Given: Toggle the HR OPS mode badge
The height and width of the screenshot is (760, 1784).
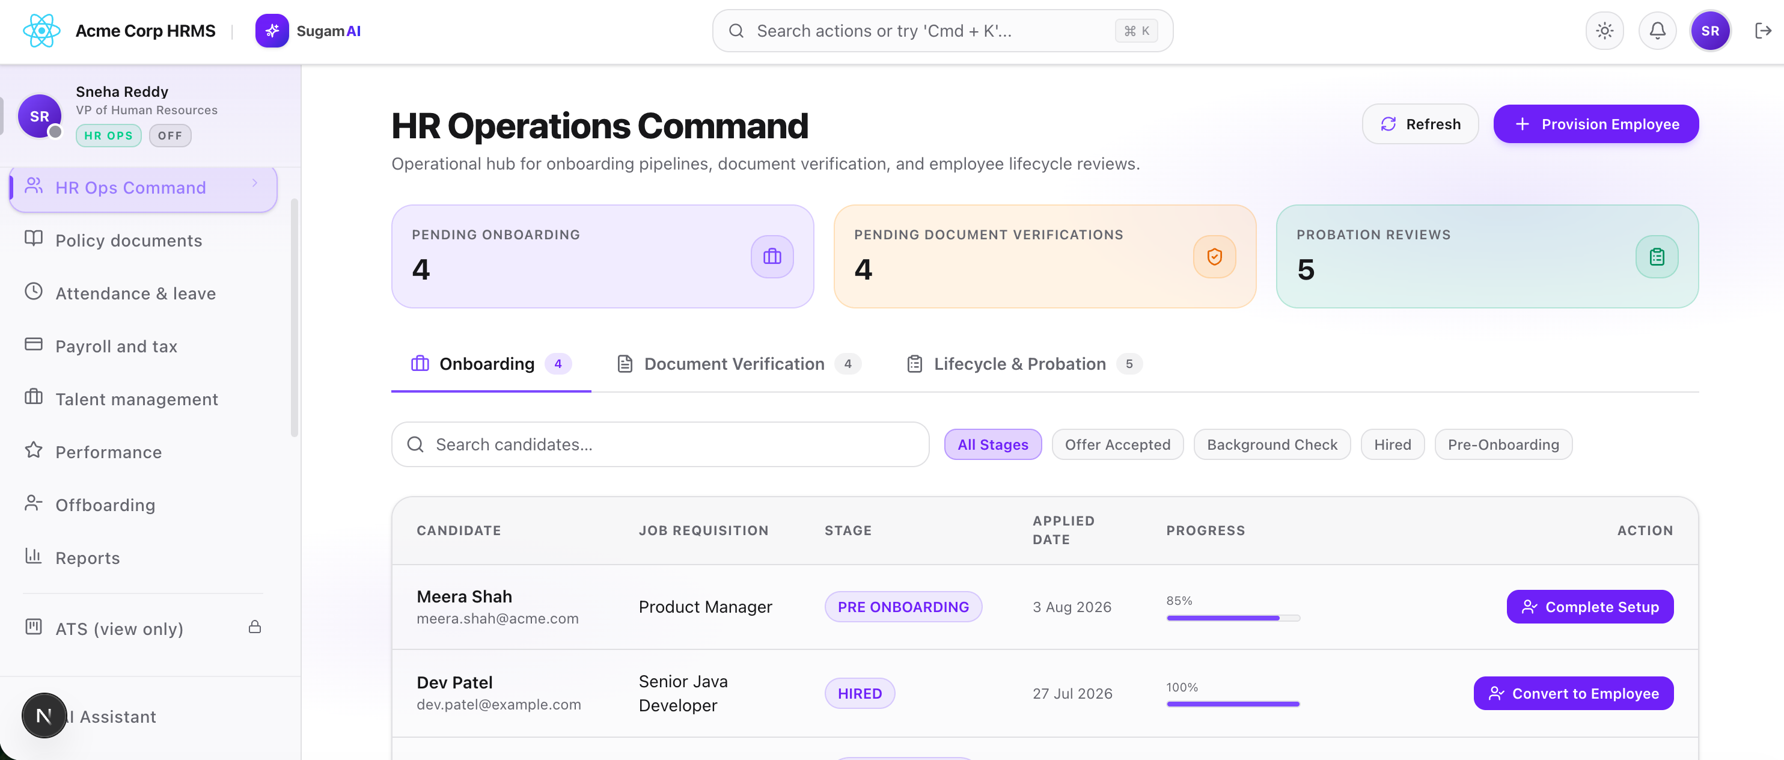Looking at the screenshot, I should (109, 136).
